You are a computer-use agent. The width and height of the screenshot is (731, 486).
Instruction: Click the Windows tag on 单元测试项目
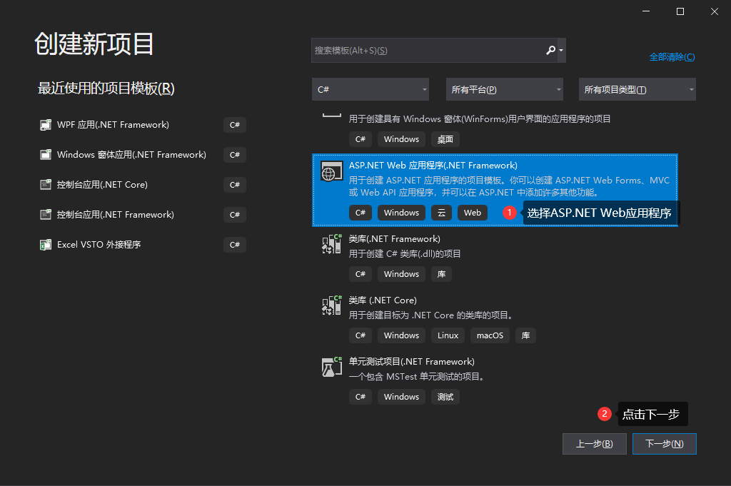401,397
